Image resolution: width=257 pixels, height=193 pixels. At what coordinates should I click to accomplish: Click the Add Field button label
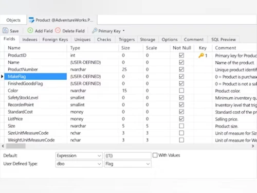point(44,31)
